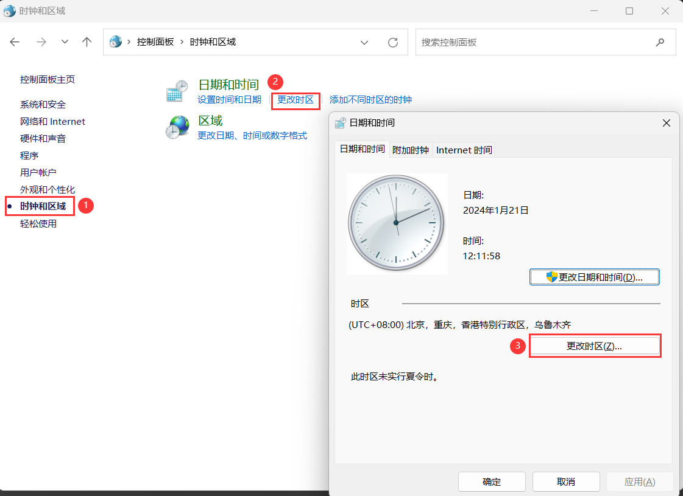Click the analog clock face image
Viewport: 683px width, 496px height.
coord(397,223)
